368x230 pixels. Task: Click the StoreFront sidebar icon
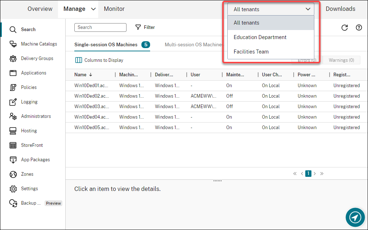pyautogui.click(x=13, y=145)
